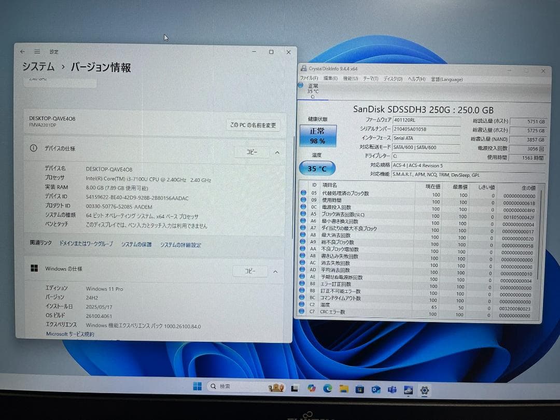
Task: Click the 総読込量(ホスト) label button
Action: [491, 121]
